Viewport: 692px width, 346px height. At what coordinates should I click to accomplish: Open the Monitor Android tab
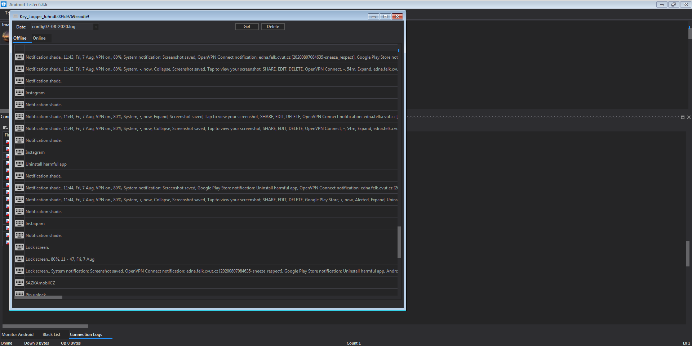click(x=17, y=334)
